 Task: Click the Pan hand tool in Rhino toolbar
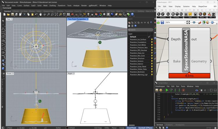point(41,14)
